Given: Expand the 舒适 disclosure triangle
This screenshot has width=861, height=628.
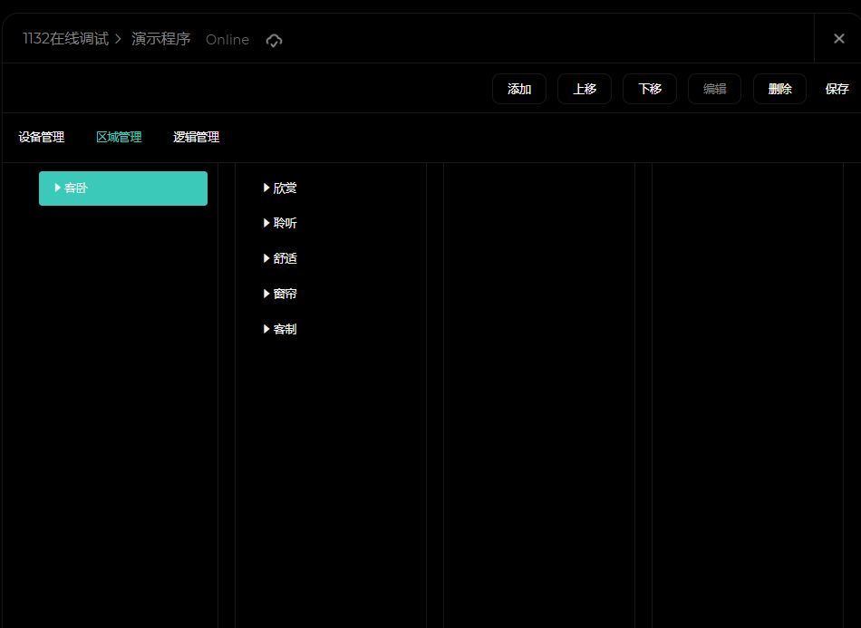Looking at the screenshot, I should pyautogui.click(x=266, y=258).
